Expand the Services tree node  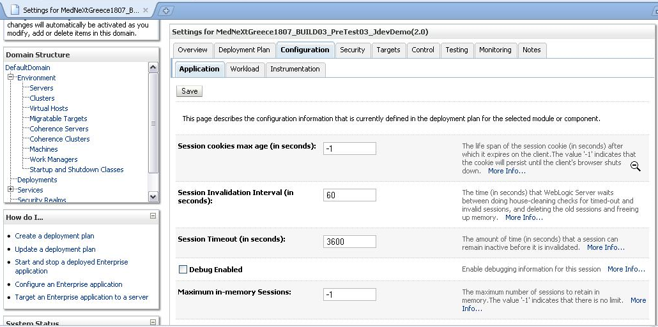11,189
